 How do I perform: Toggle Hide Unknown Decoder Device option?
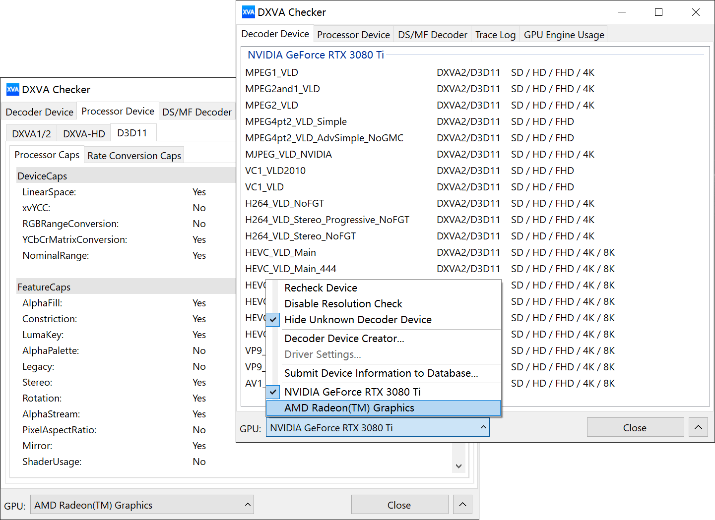tap(357, 320)
